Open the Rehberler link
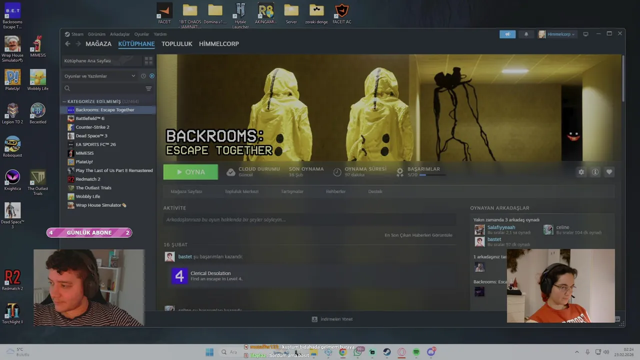 tap(335, 191)
